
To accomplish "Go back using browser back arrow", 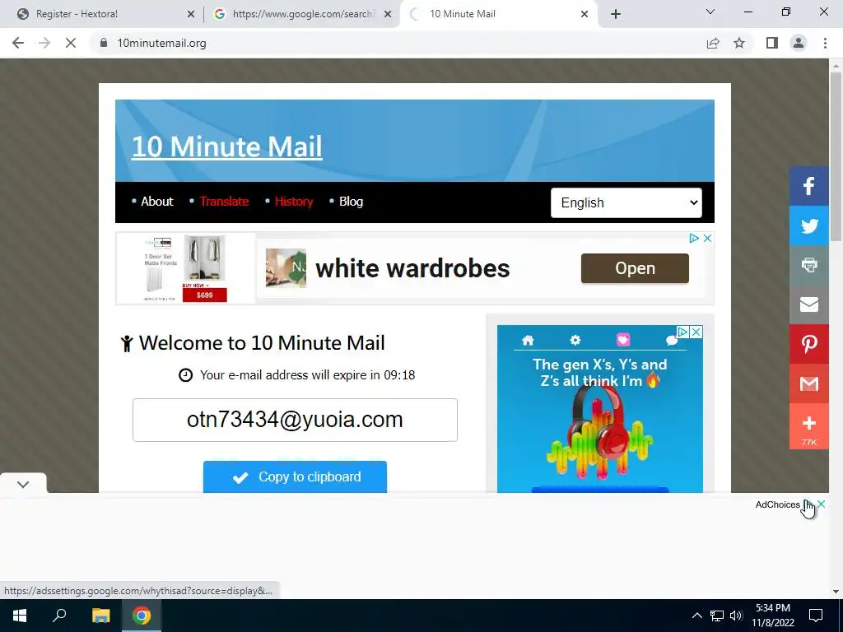I will pos(18,43).
